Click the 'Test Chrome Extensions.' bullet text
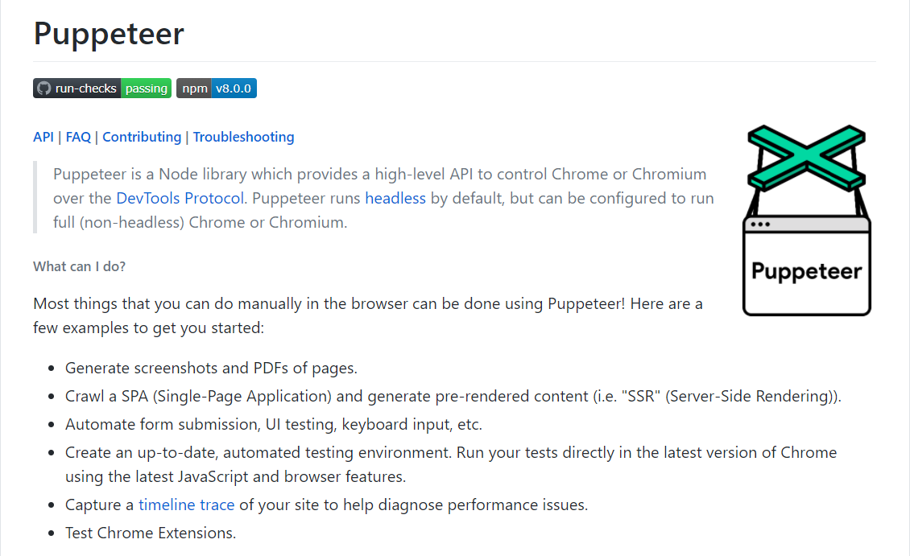 point(151,533)
